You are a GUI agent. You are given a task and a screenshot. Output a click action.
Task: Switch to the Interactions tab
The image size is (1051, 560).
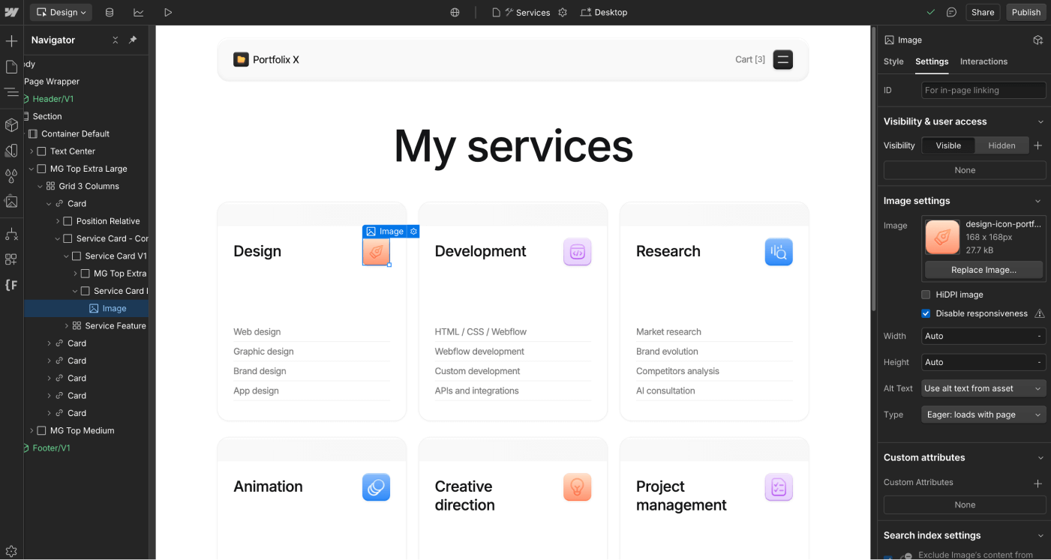pos(983,61)
